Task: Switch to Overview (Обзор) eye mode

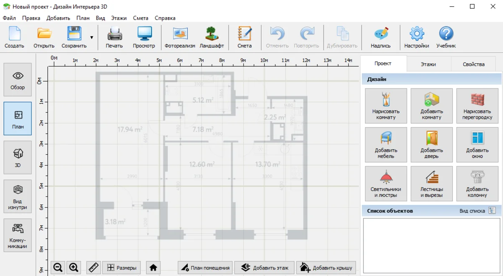Action: pos(18,79)
